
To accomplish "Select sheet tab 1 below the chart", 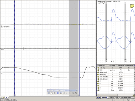I will point(6,98).
